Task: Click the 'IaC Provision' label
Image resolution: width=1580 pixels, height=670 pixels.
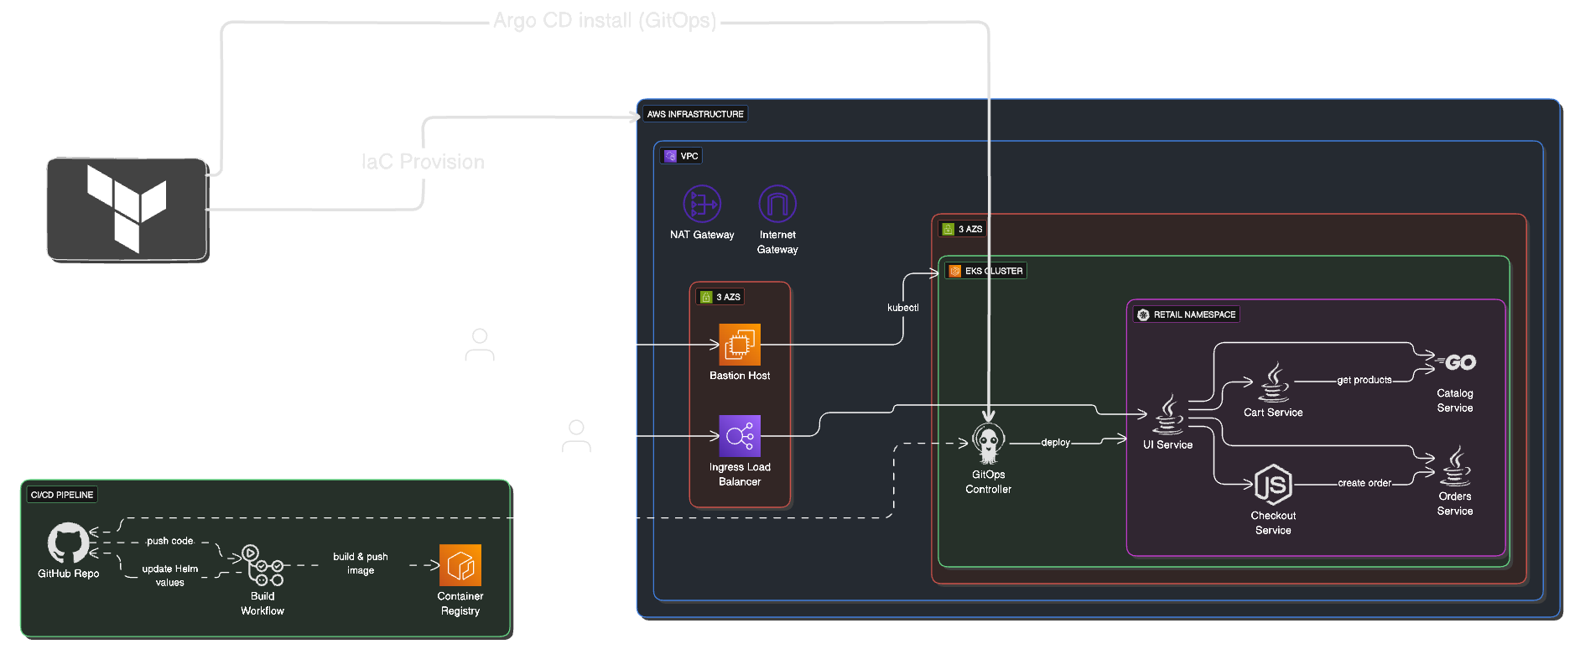Action: tap(423, 162)
